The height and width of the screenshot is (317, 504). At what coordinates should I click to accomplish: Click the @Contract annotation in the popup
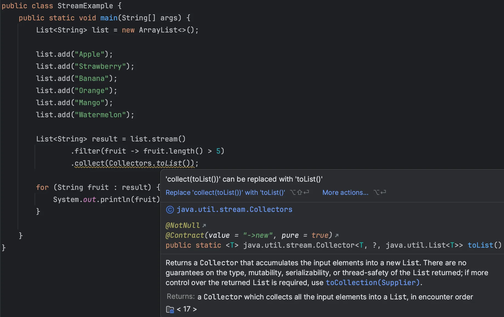pyautogui.click(x=185, y=235)
